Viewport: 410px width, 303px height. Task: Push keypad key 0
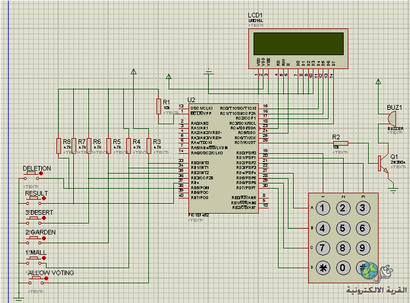click(343, 268)
